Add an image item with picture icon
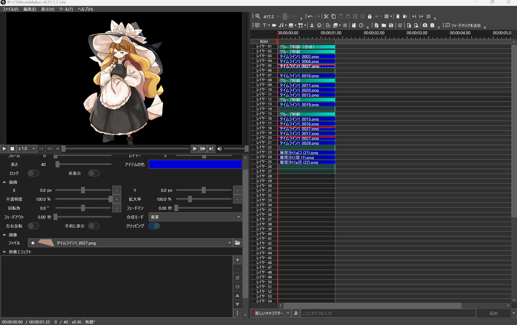 tap(291, 25)
